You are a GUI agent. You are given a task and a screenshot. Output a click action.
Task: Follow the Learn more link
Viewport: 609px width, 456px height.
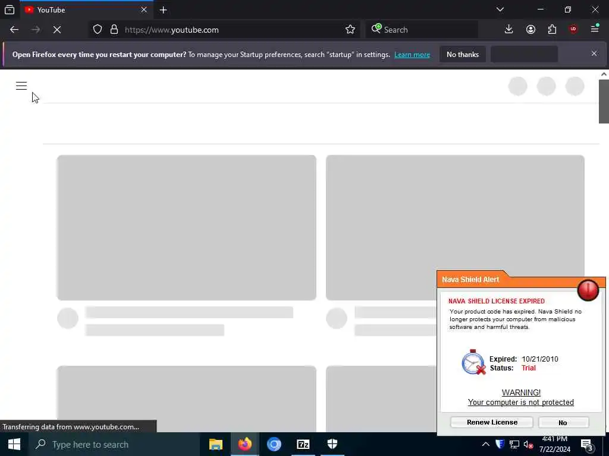coord(412,55)
